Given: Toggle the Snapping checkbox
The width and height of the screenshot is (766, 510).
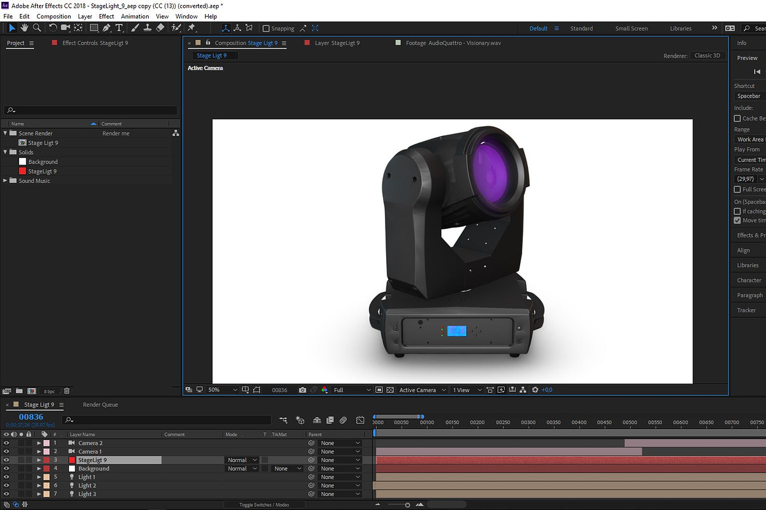Looking at the screenshot, I should click(x=266, y=29).
